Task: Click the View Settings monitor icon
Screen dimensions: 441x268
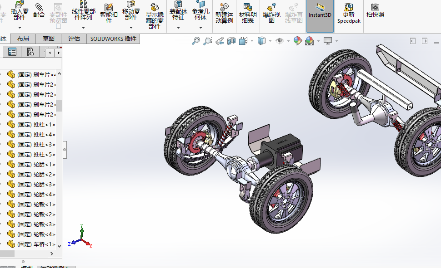Action: pyautogui.click(x=328, y=41)
